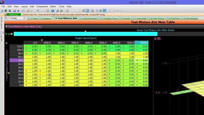The image size is (204, 115).
Task: Click the blue globe icon in toolbar
Action: point(53,11)
